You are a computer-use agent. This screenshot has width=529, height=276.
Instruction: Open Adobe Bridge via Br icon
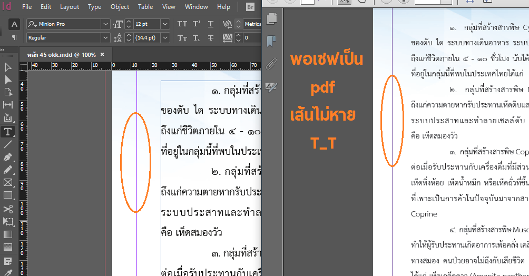250,7
